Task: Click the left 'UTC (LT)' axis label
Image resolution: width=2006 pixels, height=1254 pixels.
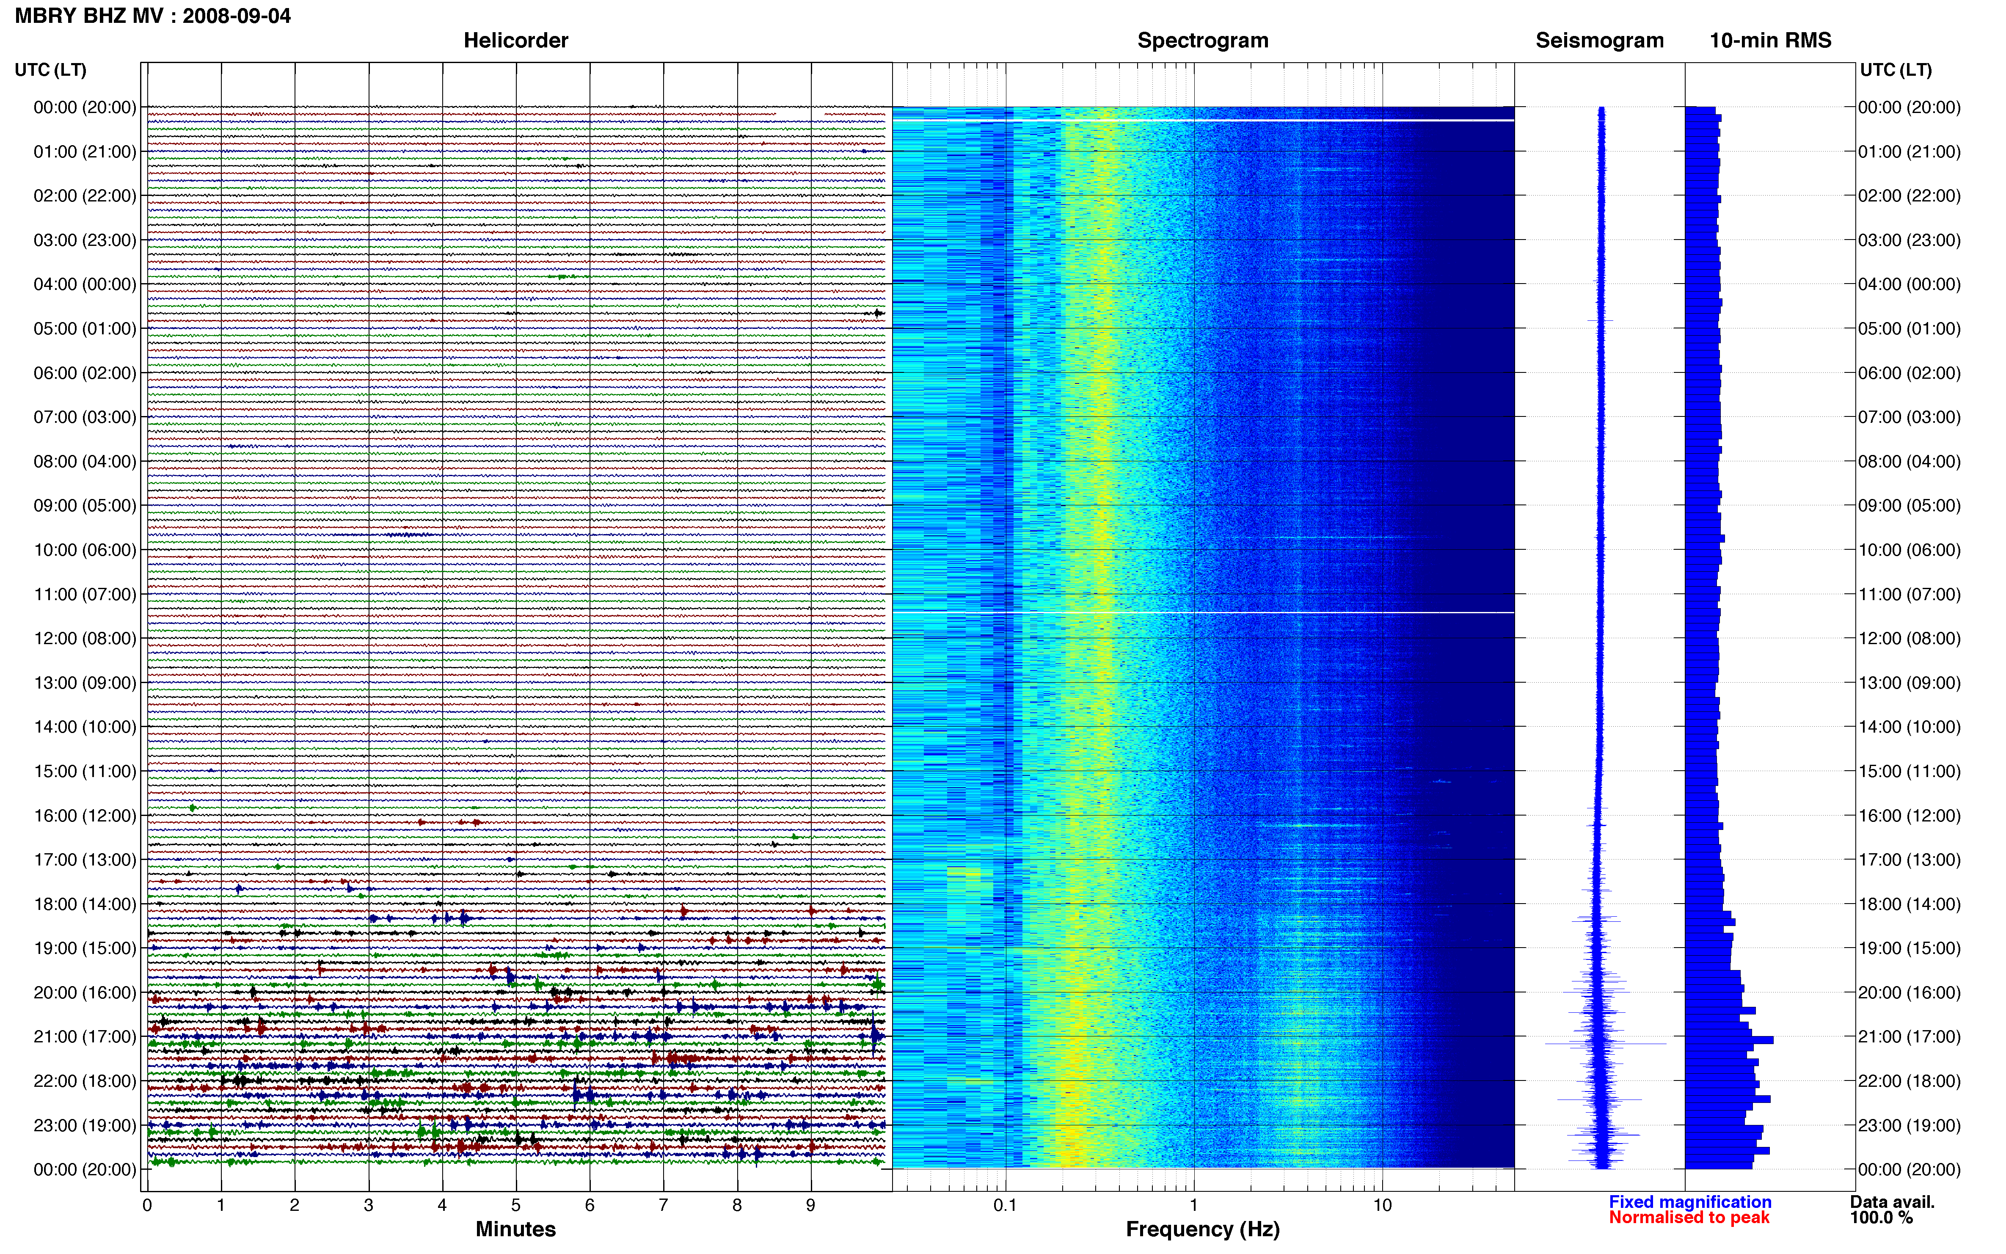Action: 51,70
